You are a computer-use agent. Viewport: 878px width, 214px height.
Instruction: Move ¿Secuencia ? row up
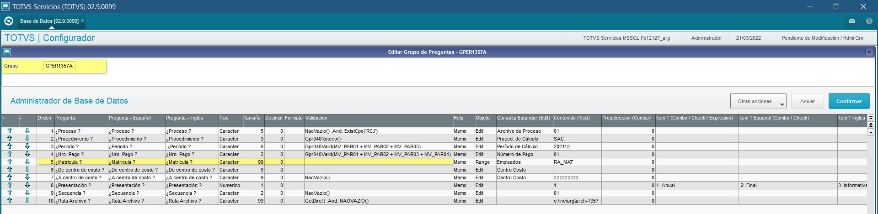pos(10,193)
